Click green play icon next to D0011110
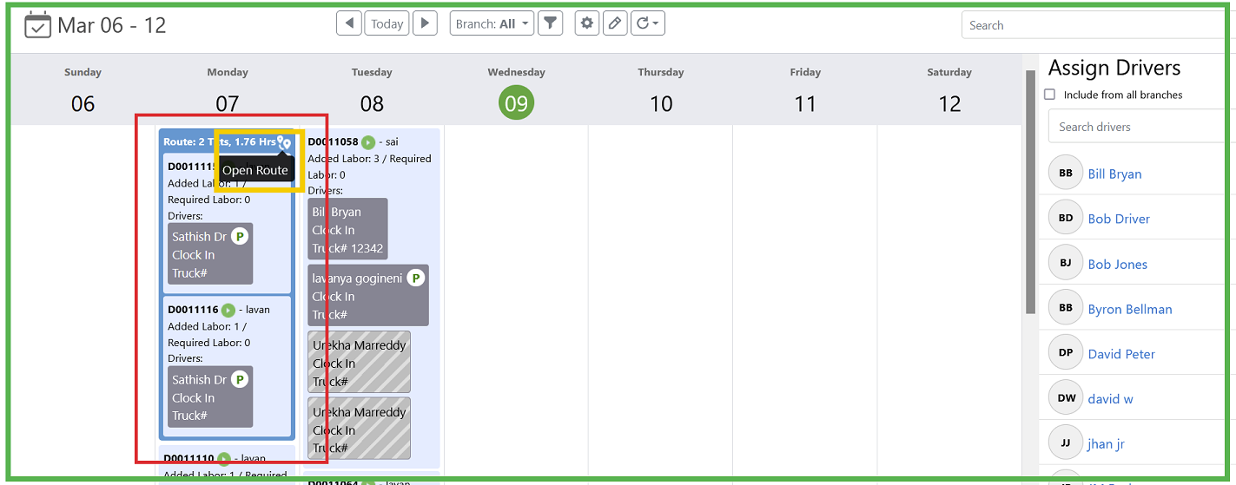Image resolution: width=1236 pixels, height=485 pixels. 224,459
